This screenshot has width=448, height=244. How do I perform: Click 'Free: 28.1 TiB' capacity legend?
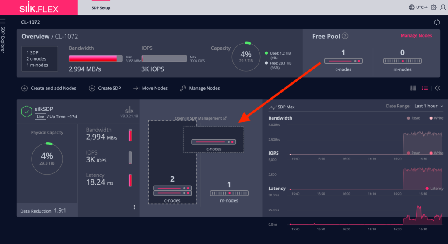tap(278, 65)
